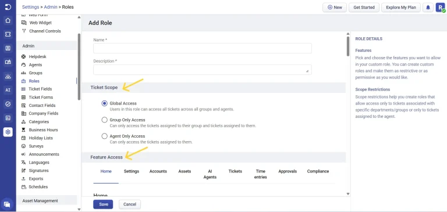Click the Admin section header in sidebar
This screenshot has height=212, width=447.
point(47,46)
